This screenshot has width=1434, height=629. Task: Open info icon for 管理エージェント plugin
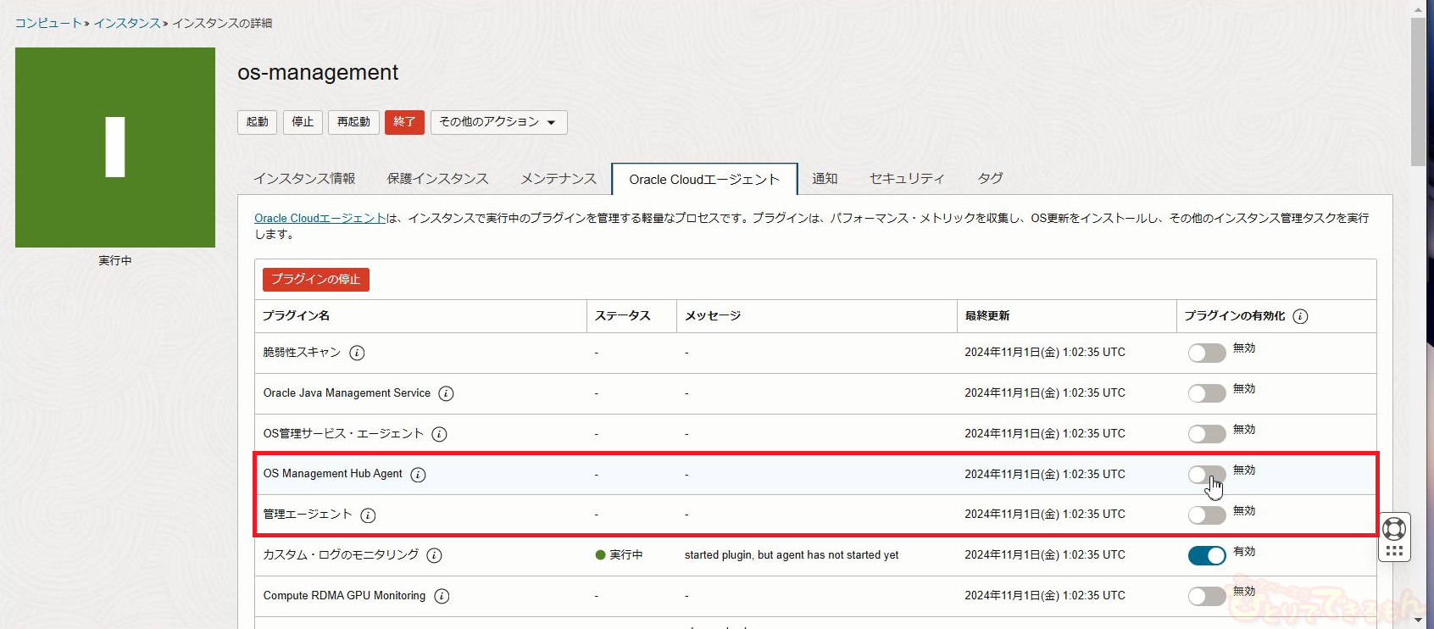368,515
